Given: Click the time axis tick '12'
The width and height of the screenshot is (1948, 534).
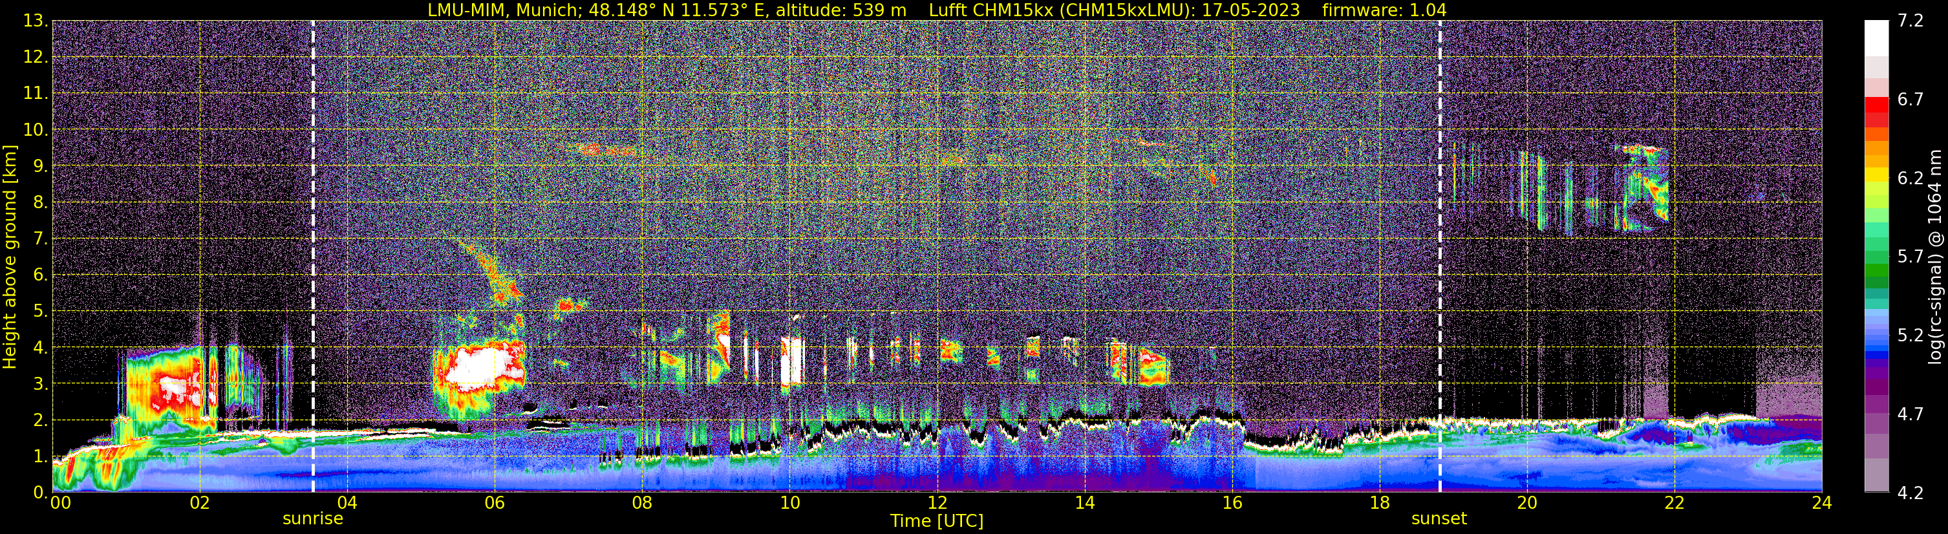Looking at the screenshot, I should click(x=936, y=503).
